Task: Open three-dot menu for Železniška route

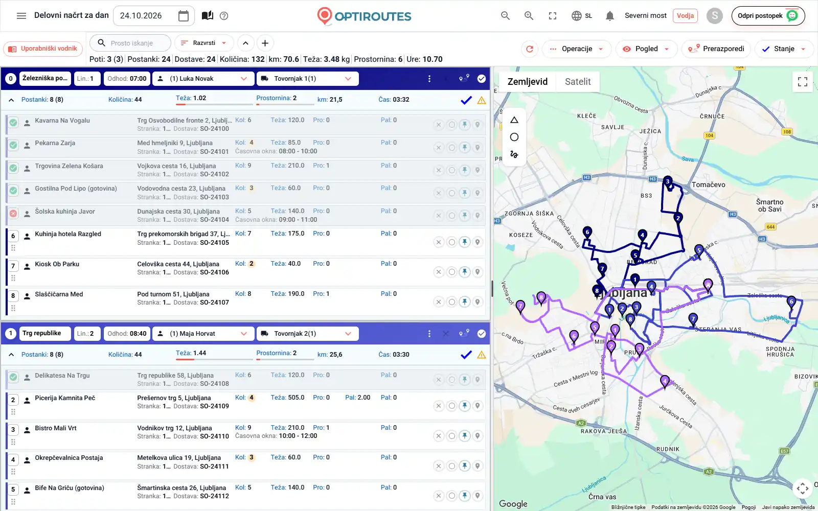Action: pyautogui.click(x=429, y=79)
